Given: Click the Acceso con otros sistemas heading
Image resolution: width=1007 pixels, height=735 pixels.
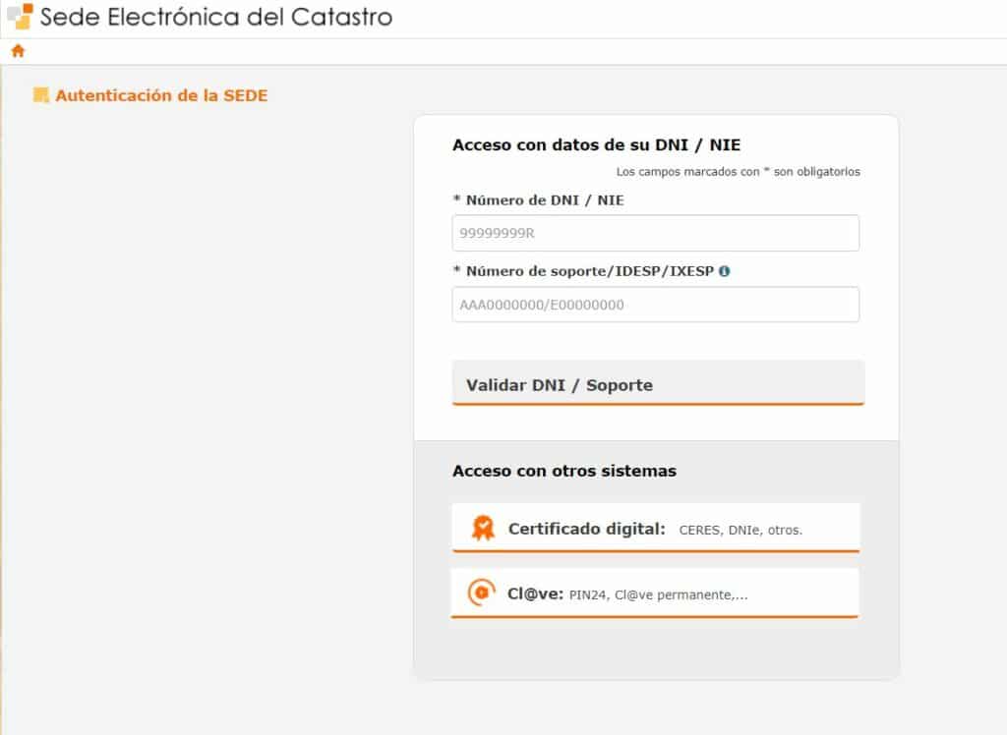Looking at the screenshot, I should tap(564, 472).
